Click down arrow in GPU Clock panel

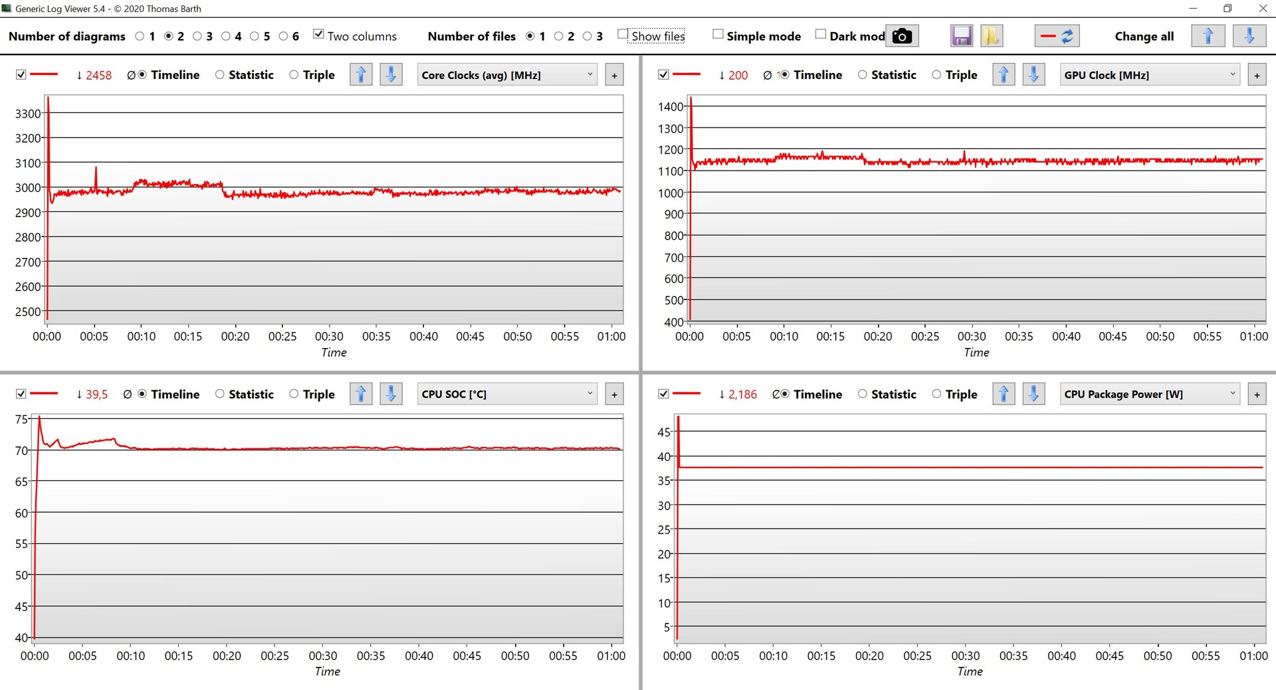click(1033, 74)
